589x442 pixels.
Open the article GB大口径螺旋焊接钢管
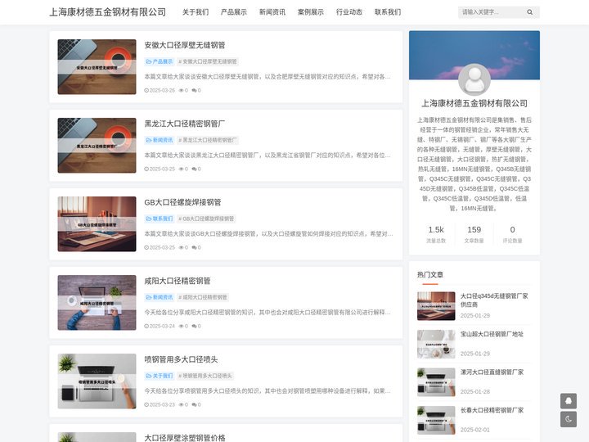(x=182, y=202)
